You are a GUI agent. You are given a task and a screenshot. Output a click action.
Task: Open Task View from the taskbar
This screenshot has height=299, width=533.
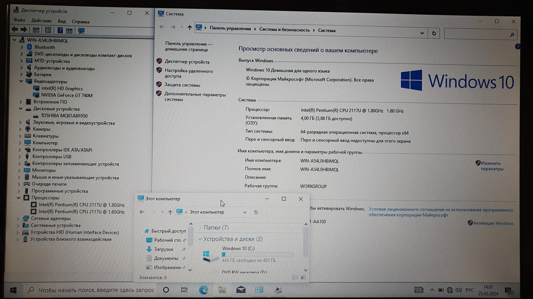(x=184, y=290)
